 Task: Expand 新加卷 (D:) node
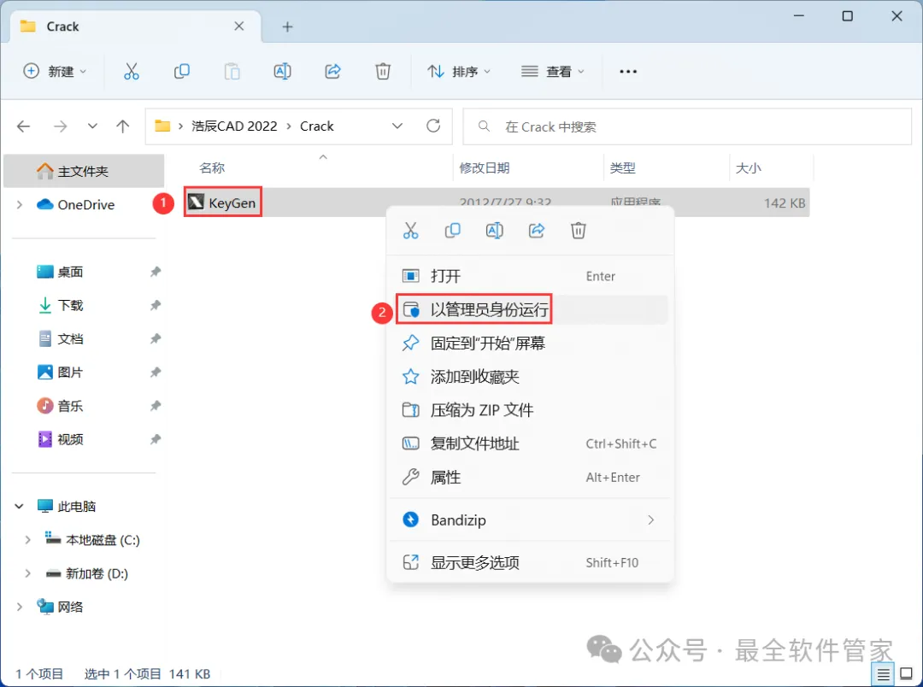click(27, 573)
